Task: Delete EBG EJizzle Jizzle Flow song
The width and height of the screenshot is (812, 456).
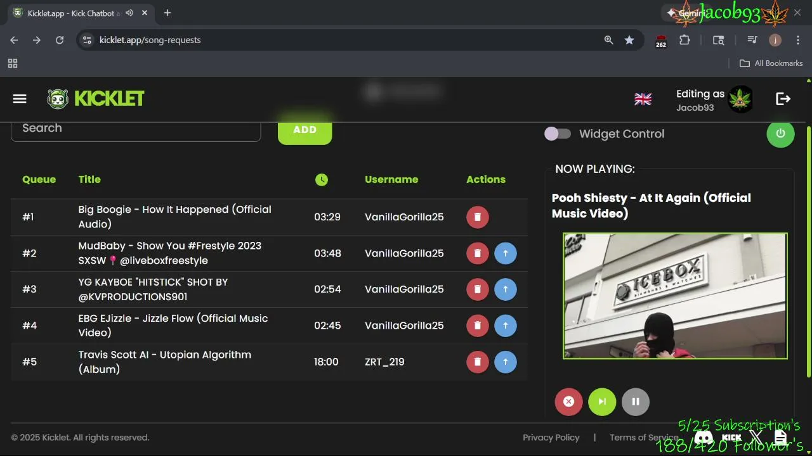Action: coord(478,326)
